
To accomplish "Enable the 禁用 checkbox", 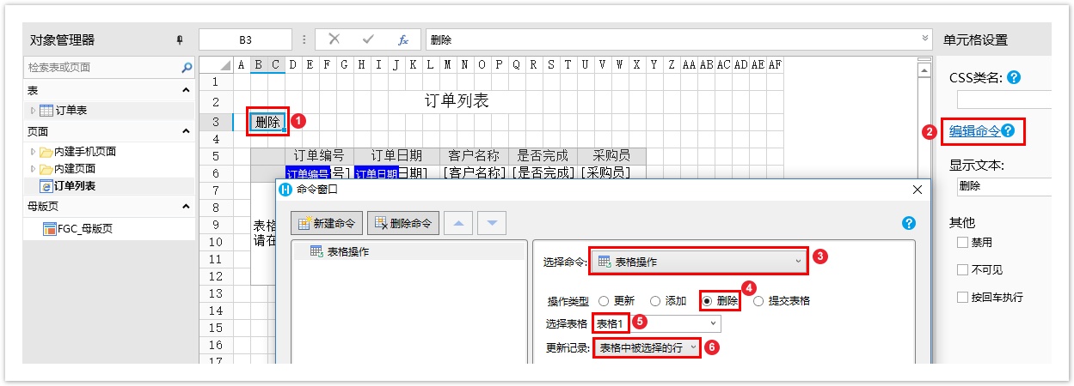I will click(962, 243).
